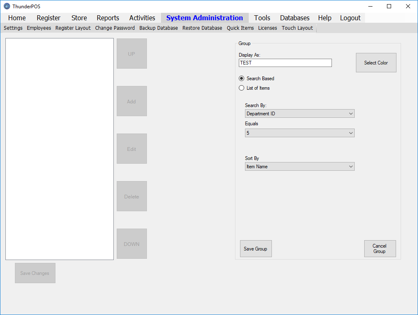Go to Backup Database
This screenshot has width=418, height=315.
(159, 28)
